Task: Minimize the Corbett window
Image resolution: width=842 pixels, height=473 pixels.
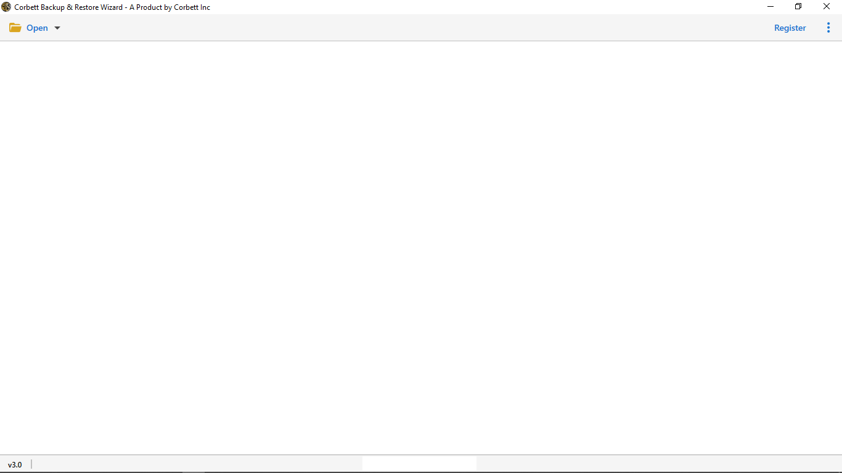Action: 770,7
